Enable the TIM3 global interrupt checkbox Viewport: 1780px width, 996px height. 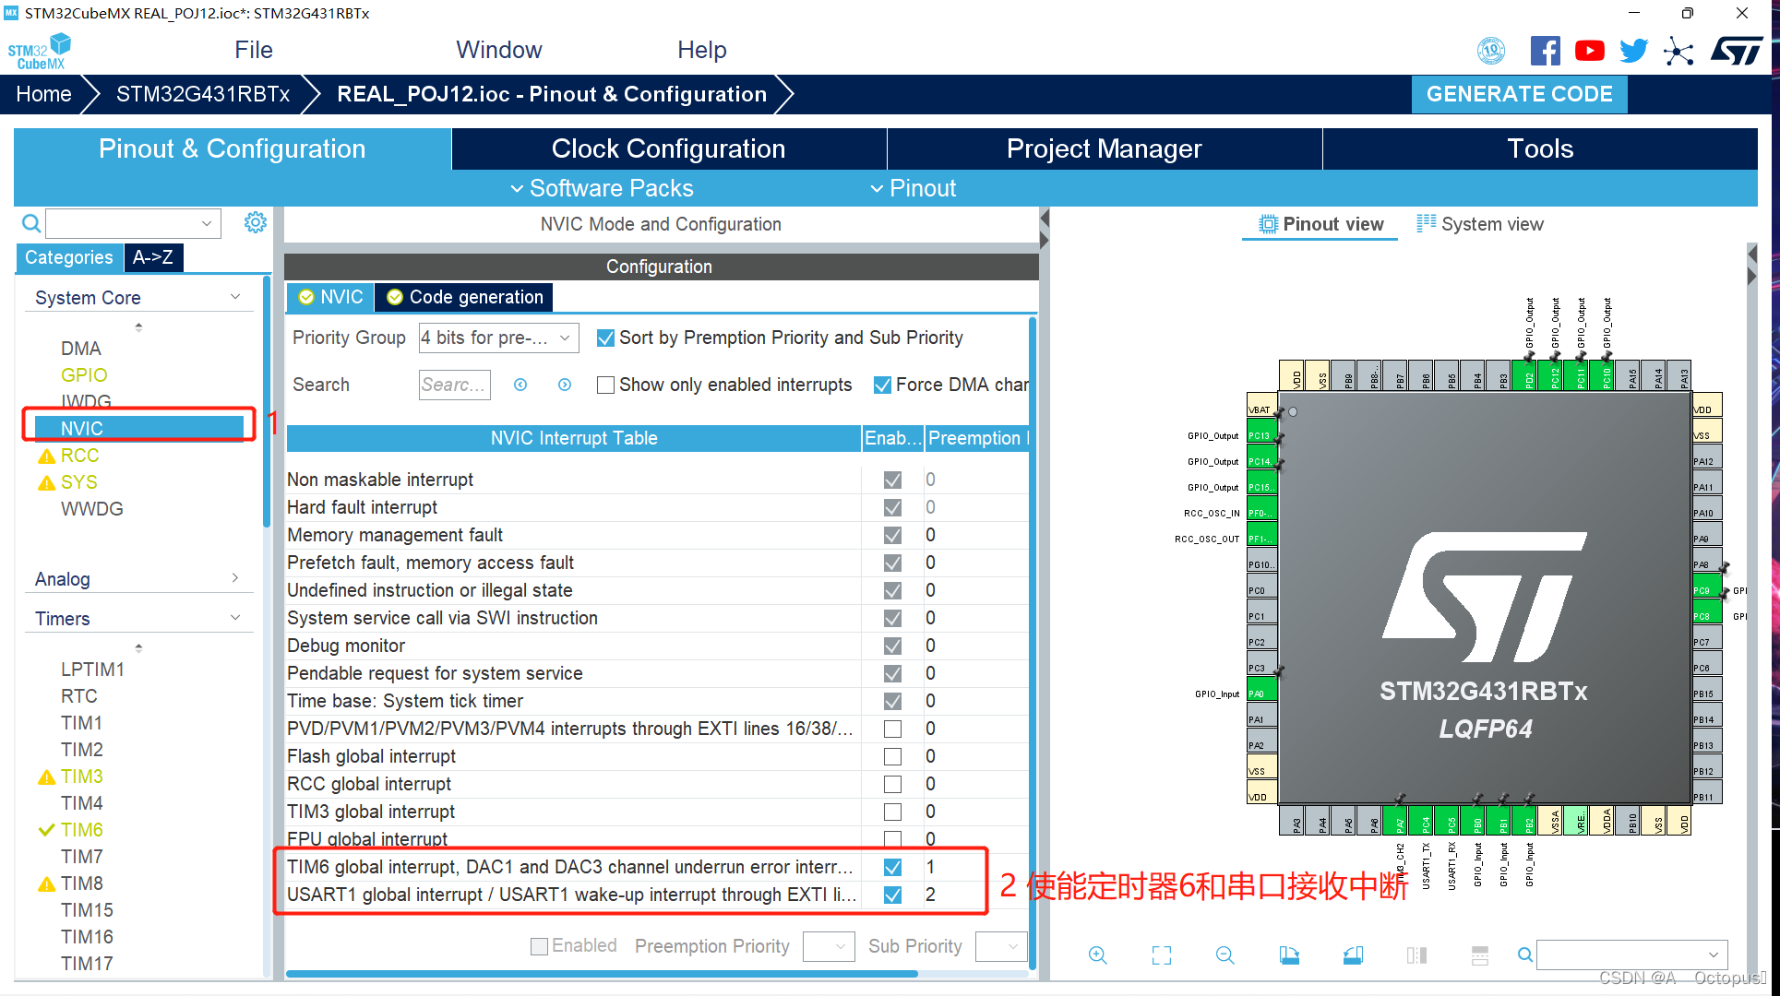892,812
